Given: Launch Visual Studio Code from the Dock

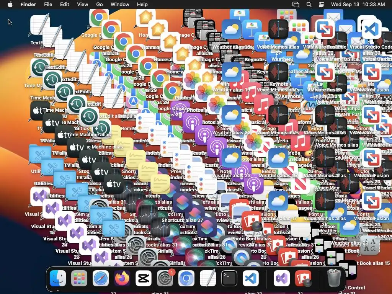Looking at the screenshot, I should click(x=251, y=278).
